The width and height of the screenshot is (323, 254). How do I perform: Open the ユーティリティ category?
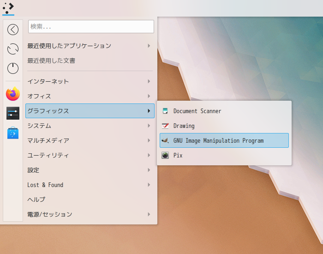pyautogui.click(x=90, y=155)
